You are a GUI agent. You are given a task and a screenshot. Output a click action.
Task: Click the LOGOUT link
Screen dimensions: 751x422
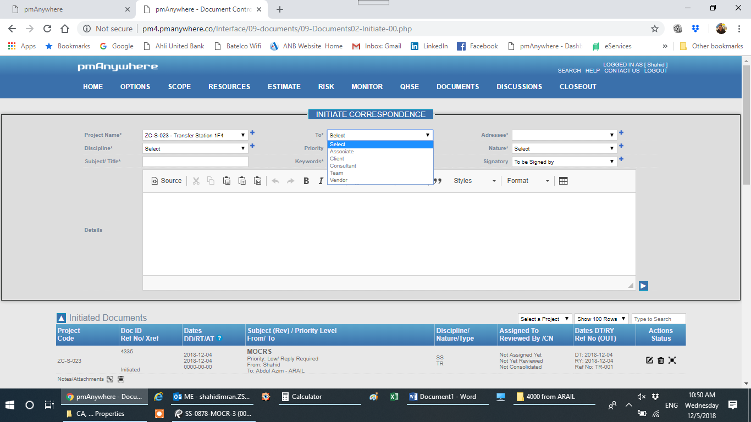pyautogui.click(x=655, y=71)
